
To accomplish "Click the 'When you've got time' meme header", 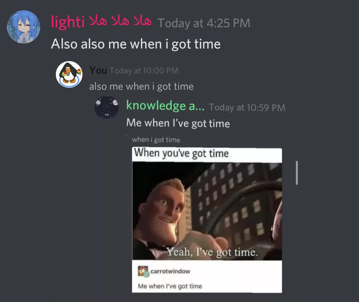I will coord(181,153).
